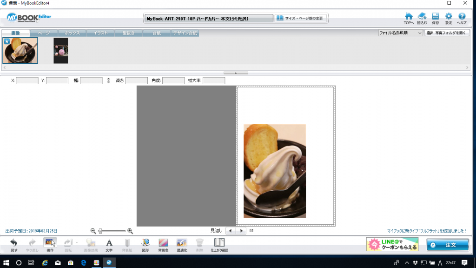Screen dimensions: 476x268
Task: Select the dark dessert photo thumbnail
Action: click(60, 50)
